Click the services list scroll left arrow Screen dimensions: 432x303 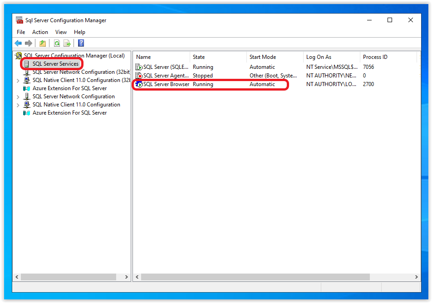[x=137, y=277]
